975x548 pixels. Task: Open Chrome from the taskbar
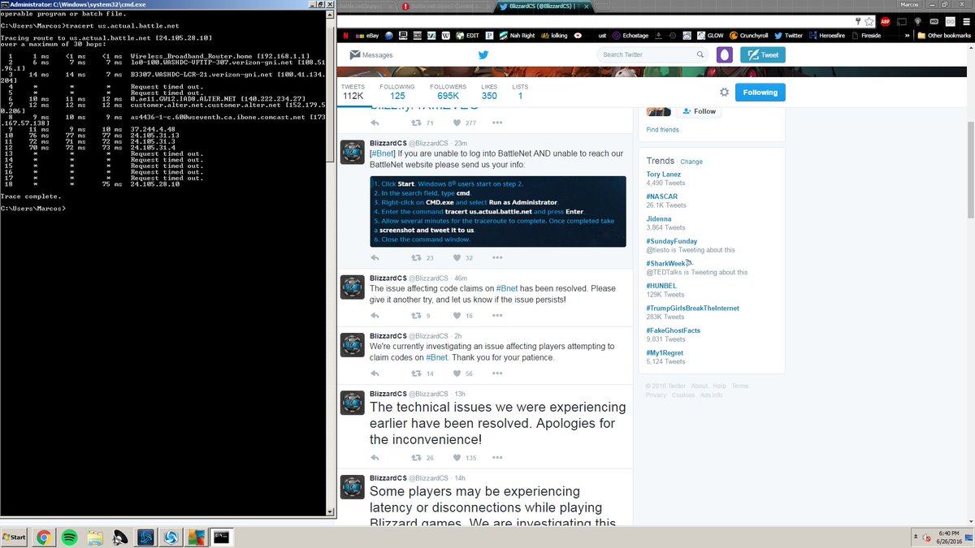(x=43, y=537)
